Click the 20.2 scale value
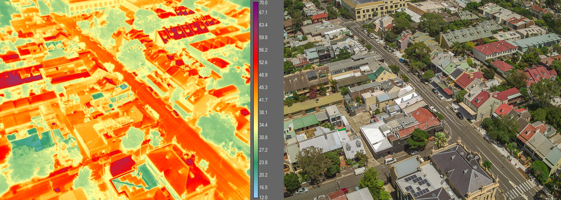The height and width of the screenshot is (200, 561). pyautogui.click(x=263, y=175)
